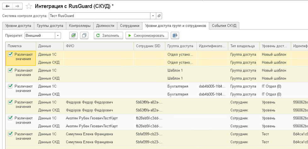Click the Синхронизировать button
This screenshot has width=308, height=149.
(147, 35)
